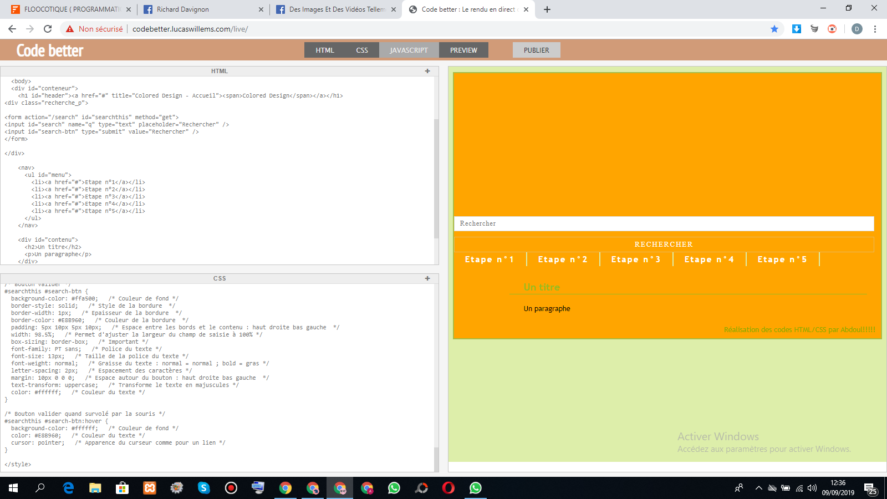
Task: Toggle the CSS editor panel
Action: (362, 50)
